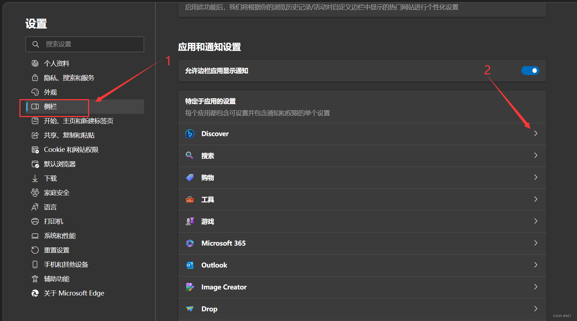Expand the Image Creator row chevron
577x321 pixels.
[x=536, y=287]
